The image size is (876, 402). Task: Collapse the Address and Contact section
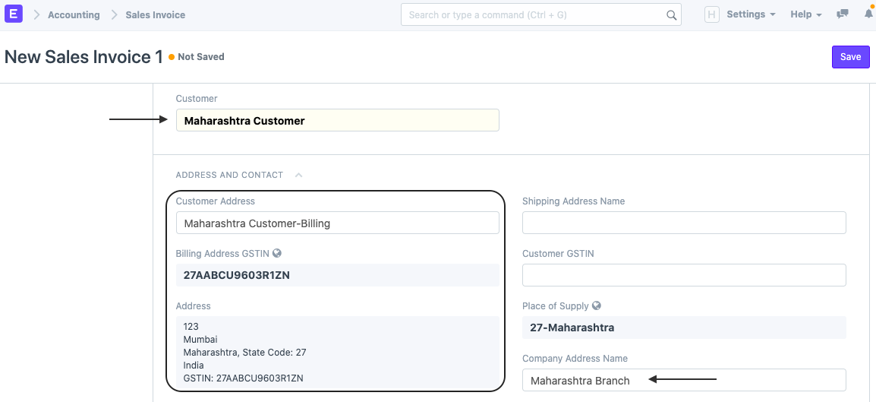(x=298, y=175)
